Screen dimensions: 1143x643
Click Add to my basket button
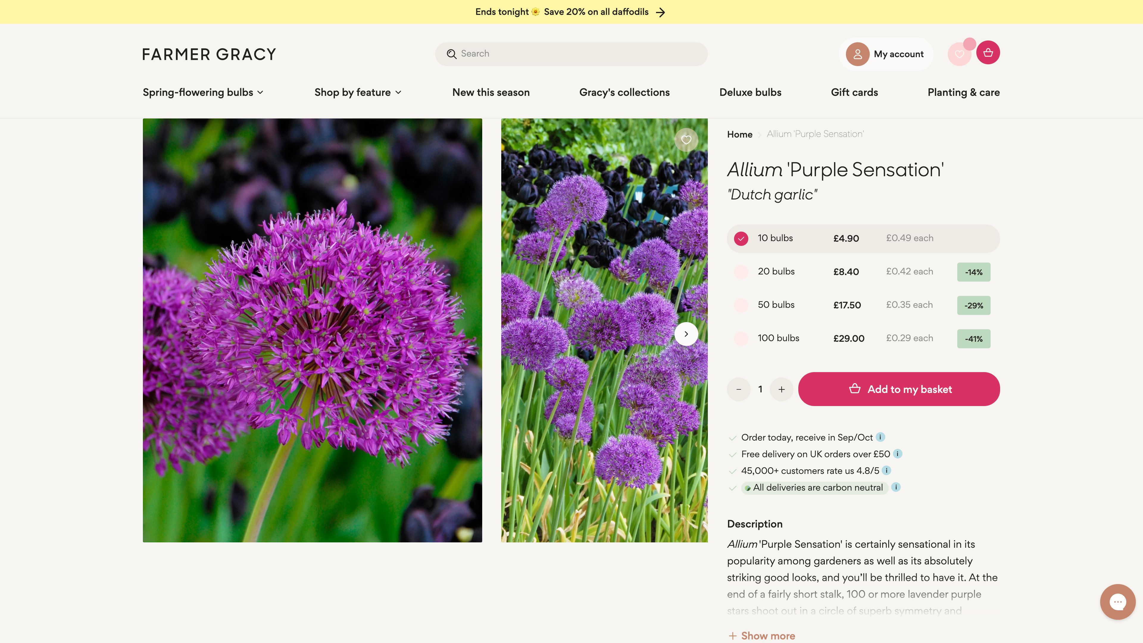click(x=899, y=389)
